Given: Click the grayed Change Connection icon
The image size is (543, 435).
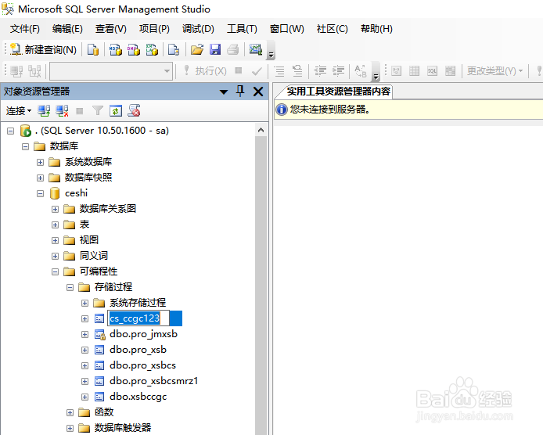Looking at the screenshot, I should 34,71.
